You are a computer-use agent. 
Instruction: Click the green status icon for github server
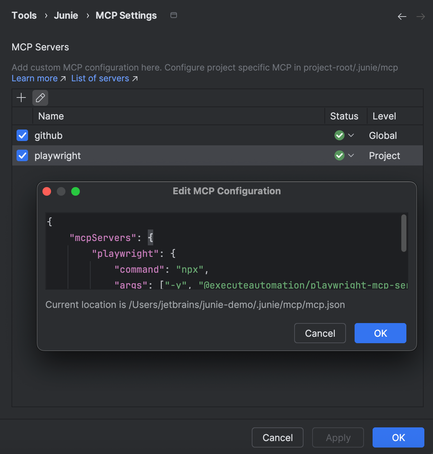[339, 135]
